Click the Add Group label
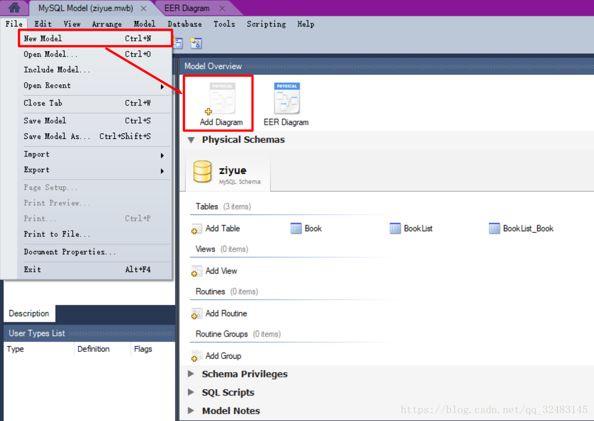 (223, 356)
